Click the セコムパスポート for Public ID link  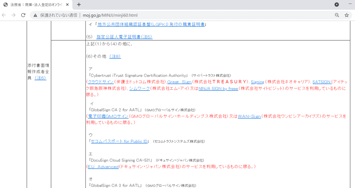tap(119, 141)
